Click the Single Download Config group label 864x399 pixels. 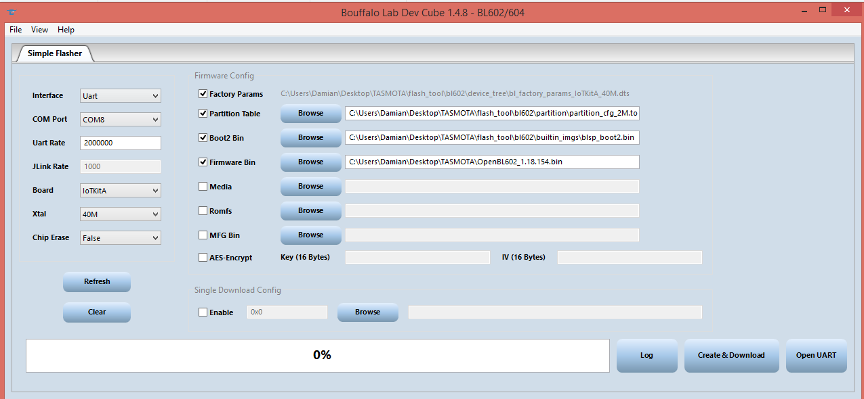[x=238, y=290]
